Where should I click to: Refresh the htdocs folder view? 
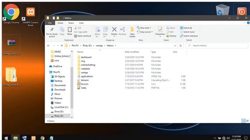click(180, 45)
